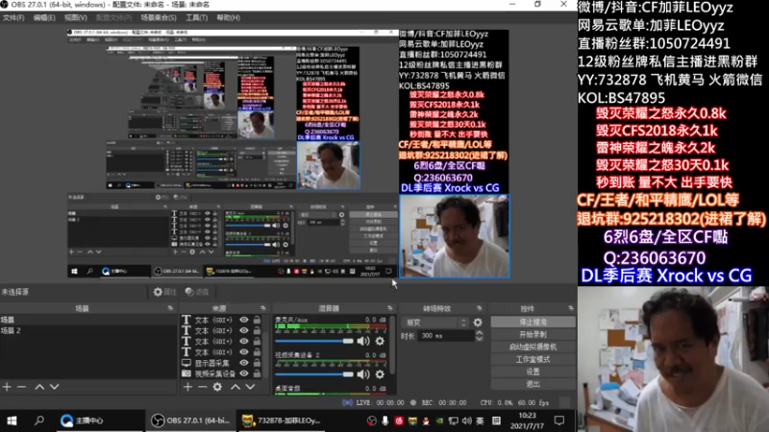Move the source down in the sources list
Image resolution: width=769 pixels, height=432 pixels.
pyautogui.click(x=250, y=387)
